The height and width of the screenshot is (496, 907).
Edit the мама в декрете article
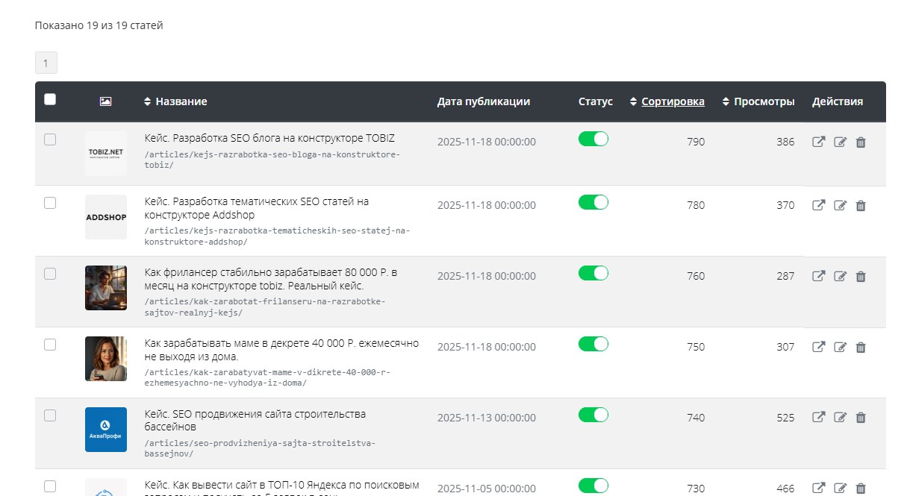[840, 347]
